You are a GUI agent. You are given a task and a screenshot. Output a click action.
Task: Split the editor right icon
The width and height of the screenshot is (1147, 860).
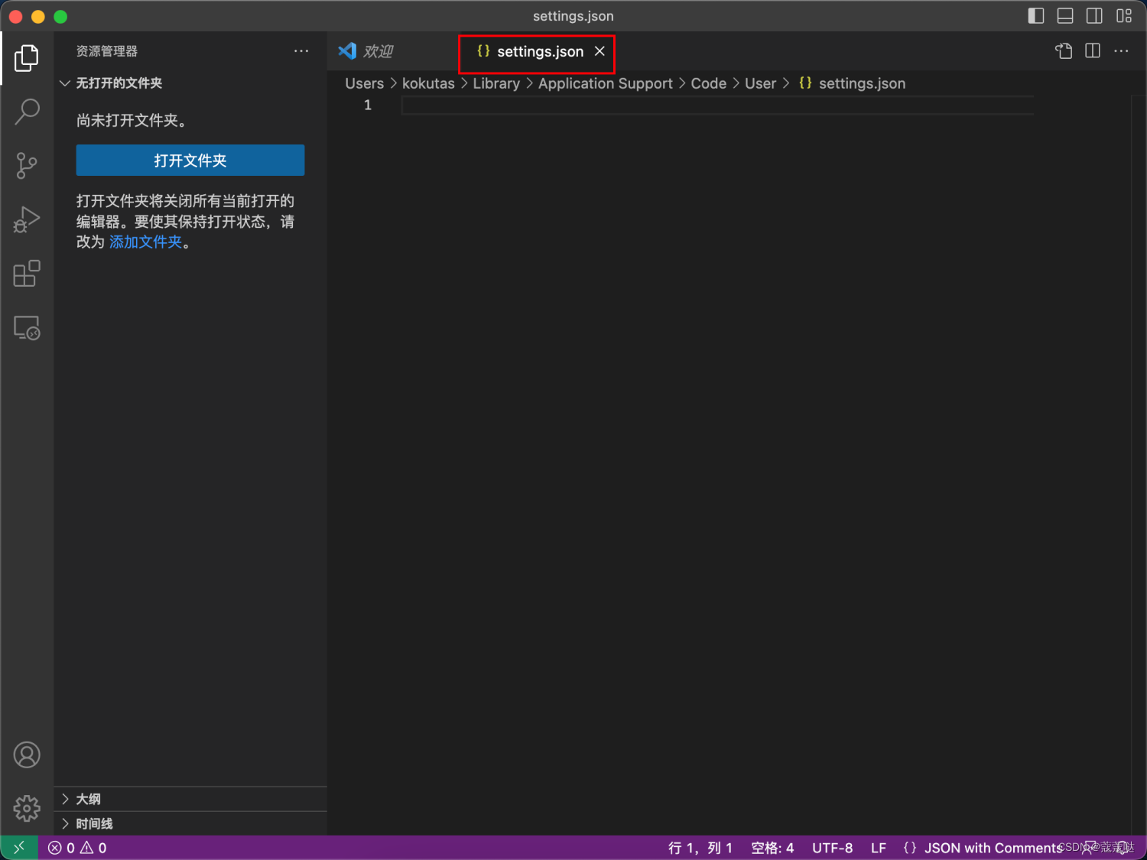point(1093,51)
